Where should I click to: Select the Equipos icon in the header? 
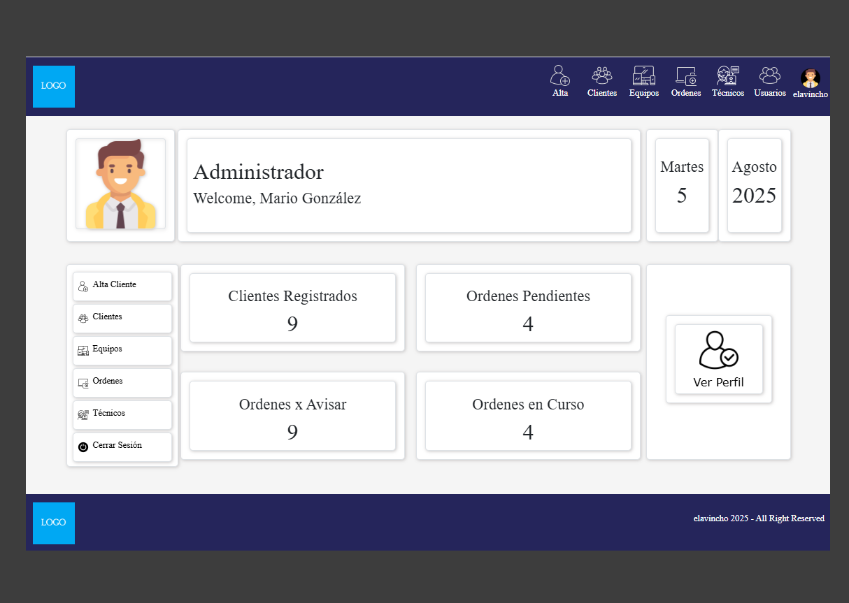click(643, 75)
